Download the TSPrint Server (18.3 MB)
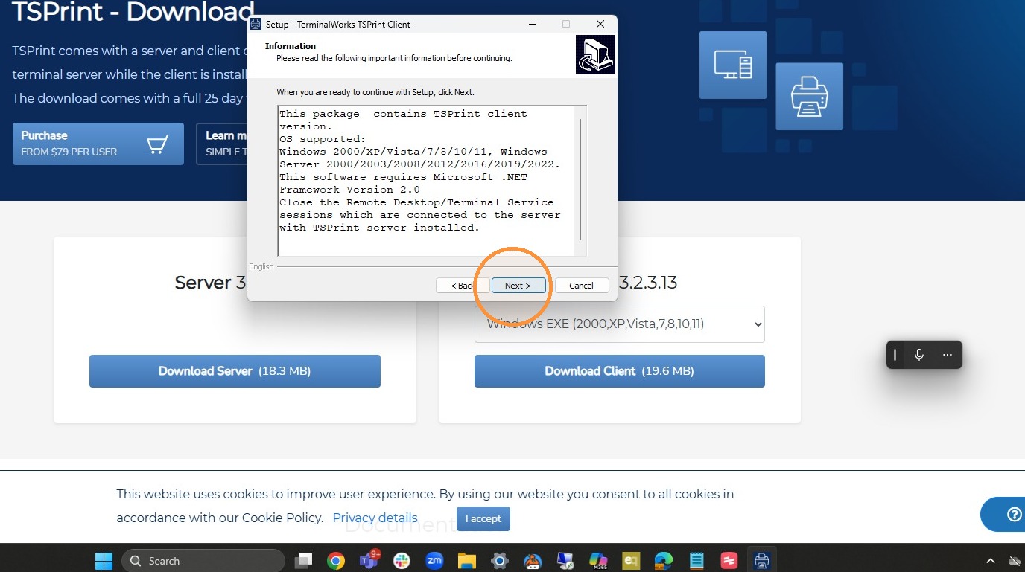The image size is (1025, 572). coord(235,371)
